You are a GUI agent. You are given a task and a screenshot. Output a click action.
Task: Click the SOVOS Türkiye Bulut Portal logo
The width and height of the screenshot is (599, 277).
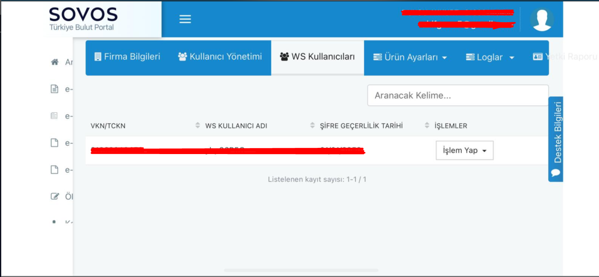click(x=83, y=19)
